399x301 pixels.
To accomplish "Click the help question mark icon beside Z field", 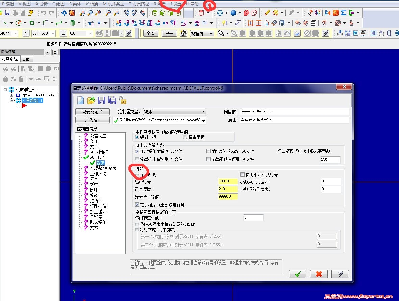I will [129, 33].
